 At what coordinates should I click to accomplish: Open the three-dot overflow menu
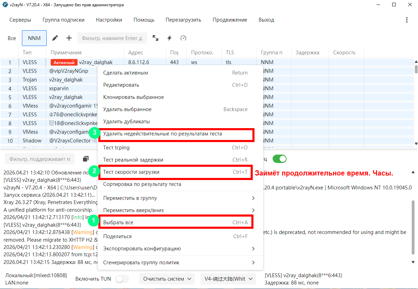pos(406,20)
